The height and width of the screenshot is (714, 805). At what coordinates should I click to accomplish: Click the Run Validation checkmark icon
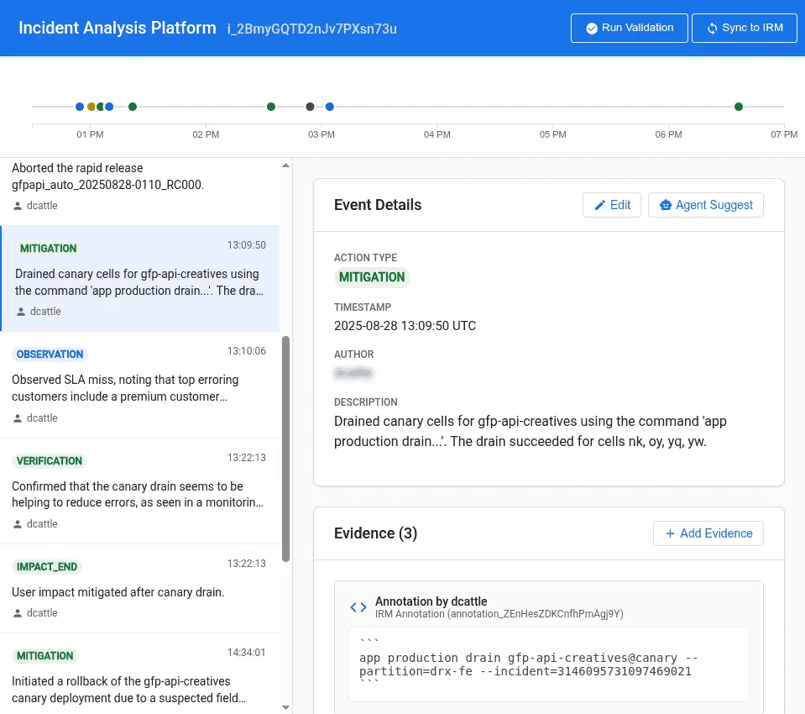tap(592, 29)
